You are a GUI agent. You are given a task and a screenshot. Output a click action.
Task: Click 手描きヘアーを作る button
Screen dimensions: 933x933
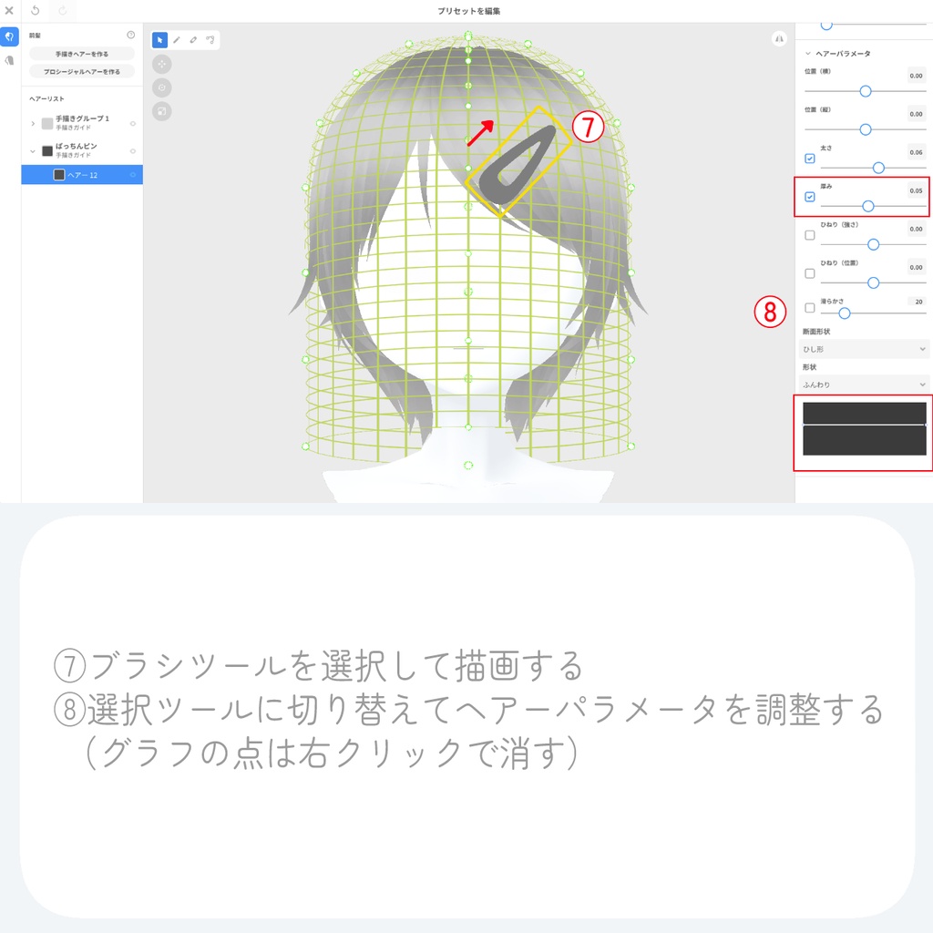[82, 54]
